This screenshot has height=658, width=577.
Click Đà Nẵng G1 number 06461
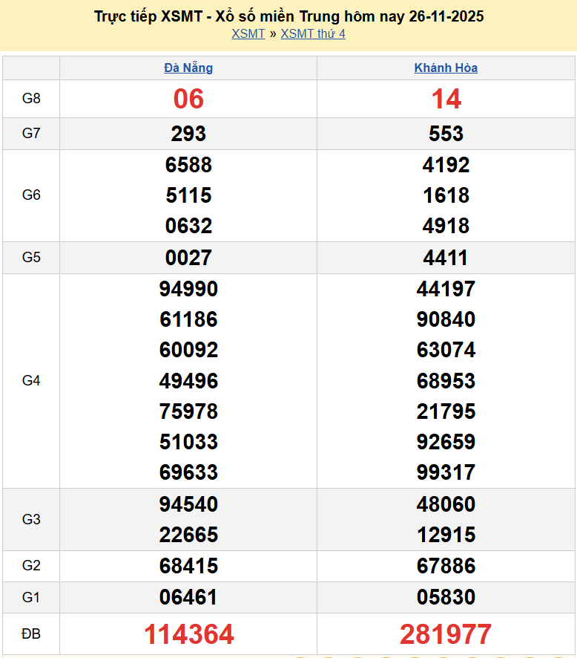(x=188, y=597)
